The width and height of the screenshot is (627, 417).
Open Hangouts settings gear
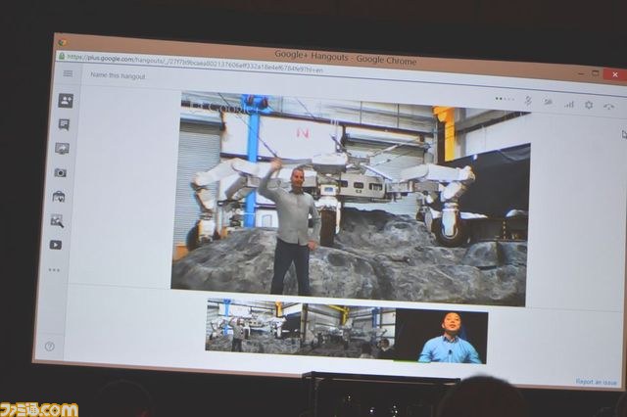589,105
